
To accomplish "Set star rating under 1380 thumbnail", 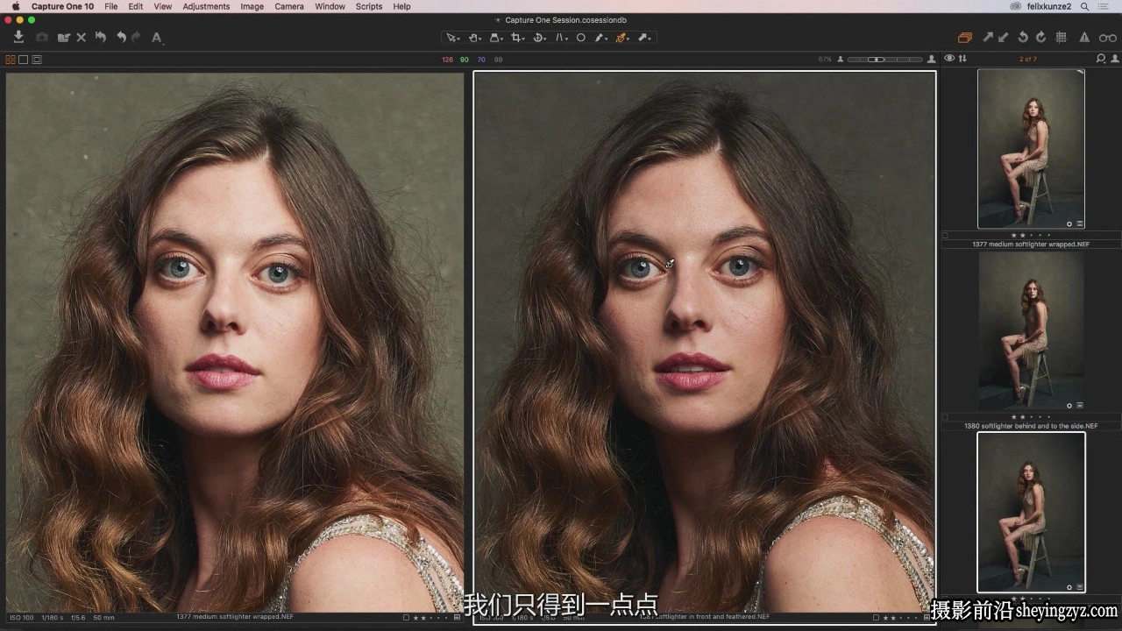I will pyautogui.click(x=1031, y=416).
